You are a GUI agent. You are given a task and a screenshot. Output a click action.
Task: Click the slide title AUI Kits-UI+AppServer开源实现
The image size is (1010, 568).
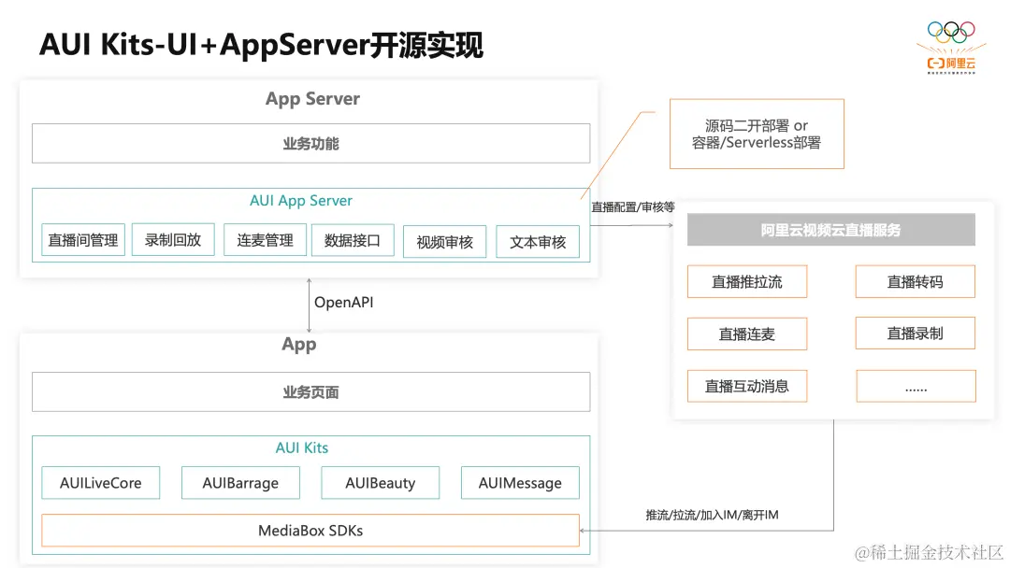[x=261, y=45]
